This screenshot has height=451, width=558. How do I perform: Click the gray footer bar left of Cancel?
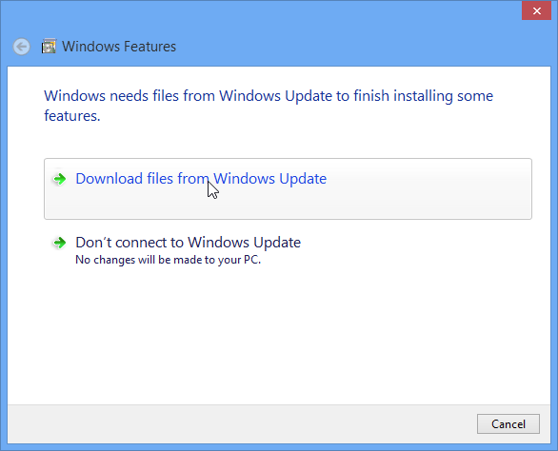(242, 424)
